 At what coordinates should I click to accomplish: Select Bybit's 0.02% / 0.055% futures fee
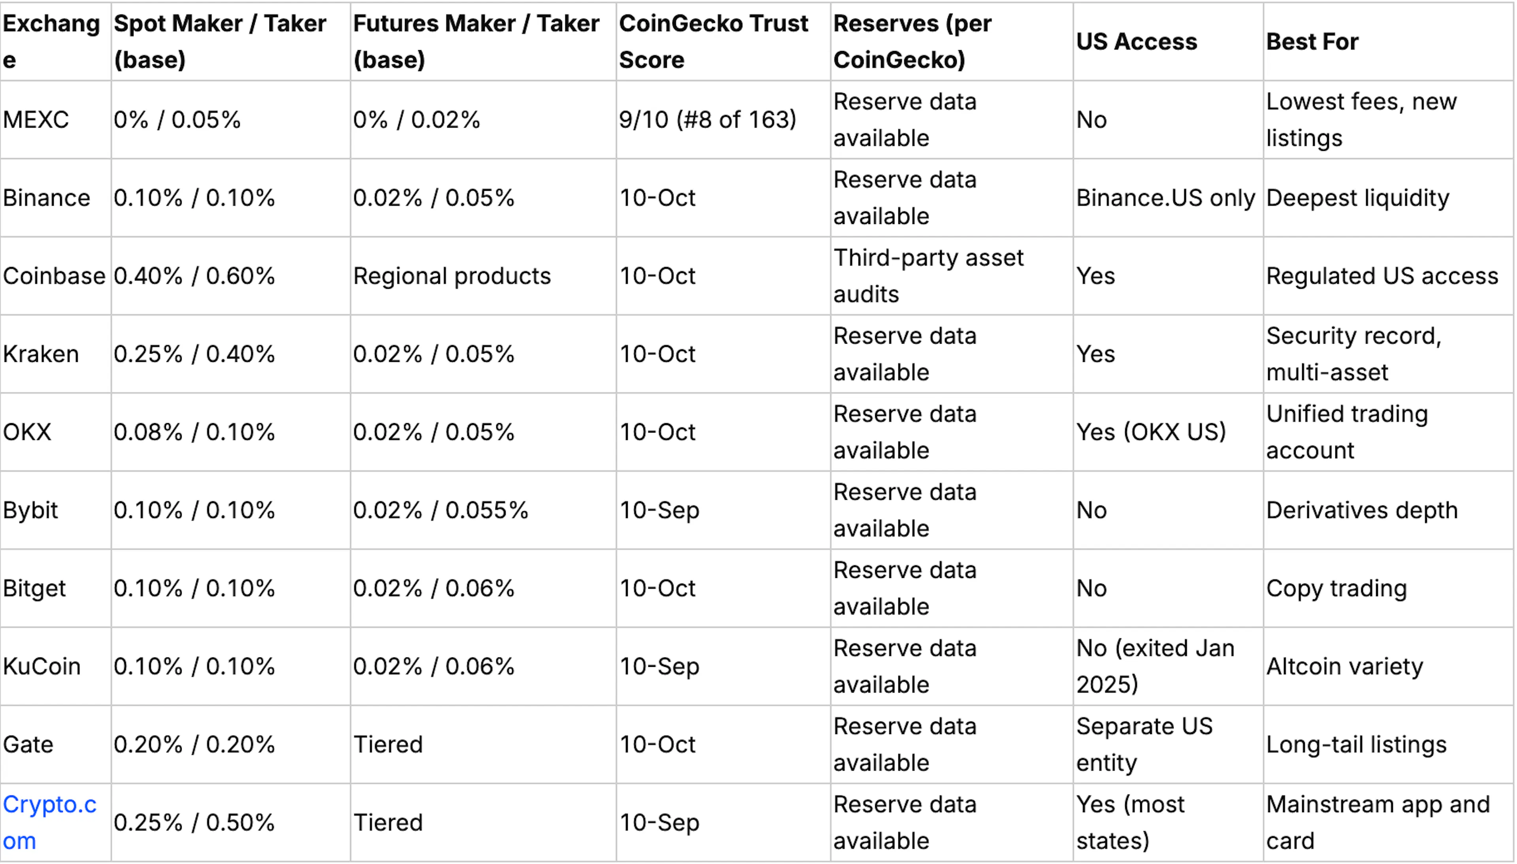[x=440, y=510]
